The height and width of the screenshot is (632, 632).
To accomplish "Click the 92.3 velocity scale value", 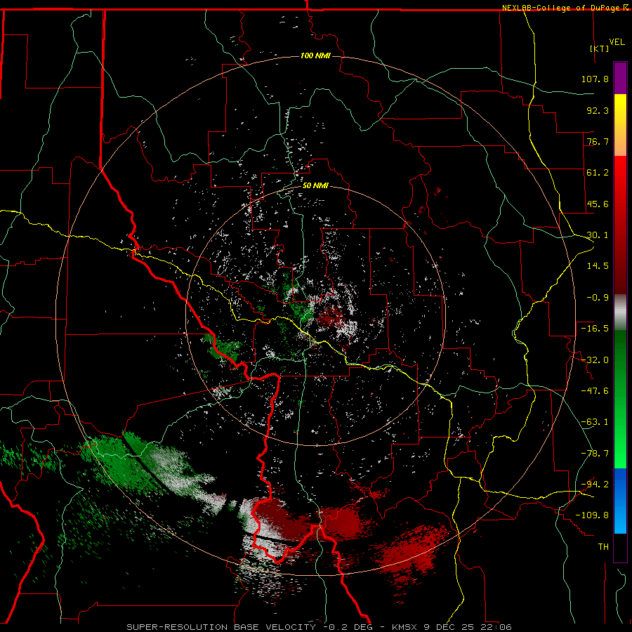I will [598, 110].
